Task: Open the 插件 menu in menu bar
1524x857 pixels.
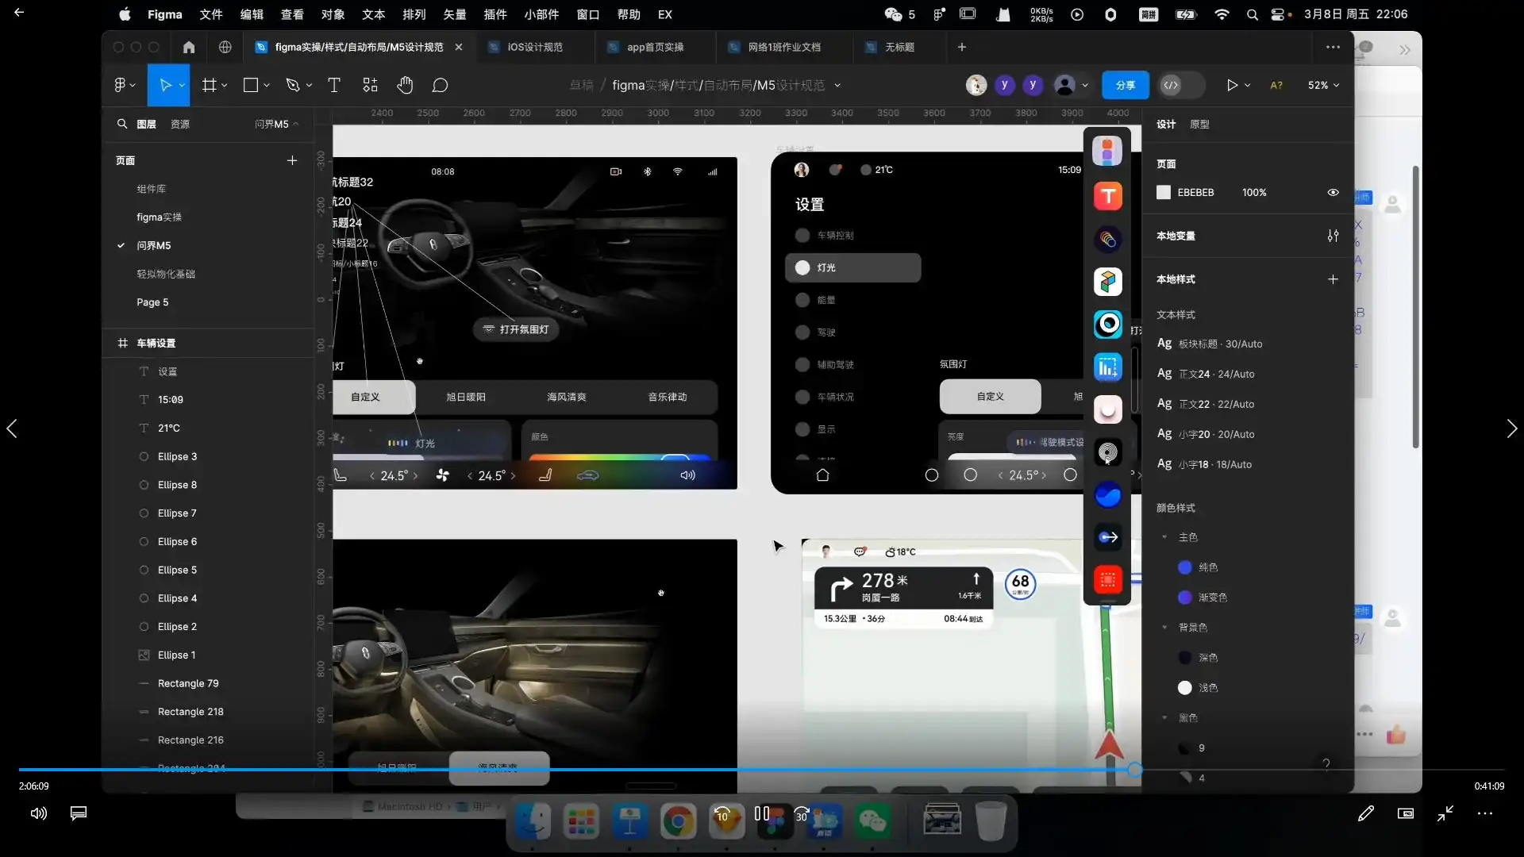Action: tap(495, 14)
